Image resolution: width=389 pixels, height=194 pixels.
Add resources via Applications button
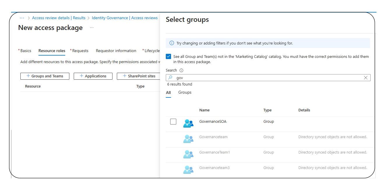point(93,76)
